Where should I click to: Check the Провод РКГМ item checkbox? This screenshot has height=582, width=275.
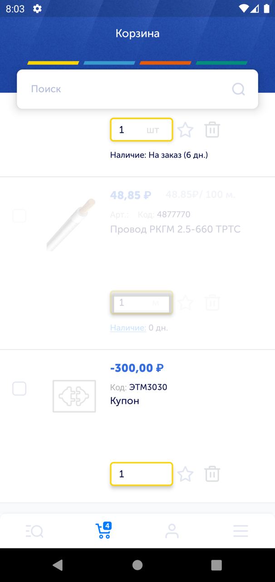pos(19,216)
